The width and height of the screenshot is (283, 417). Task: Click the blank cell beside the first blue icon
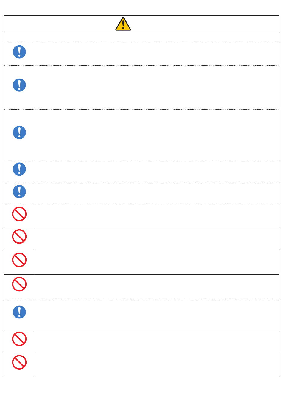click(x=157, y=54)
